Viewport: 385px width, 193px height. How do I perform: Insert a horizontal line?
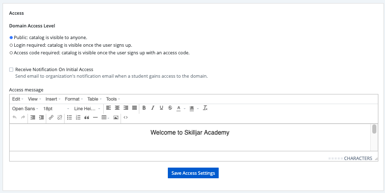click(95, 117)
